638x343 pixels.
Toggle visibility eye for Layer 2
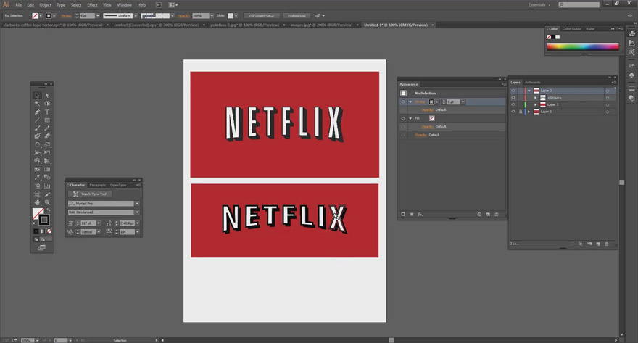click(x=513, y=91)
